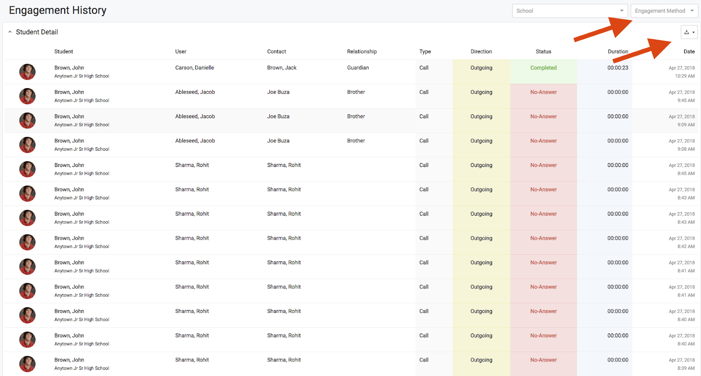Click the date cell showing 10:29 AM

click(x=681, y=72)
